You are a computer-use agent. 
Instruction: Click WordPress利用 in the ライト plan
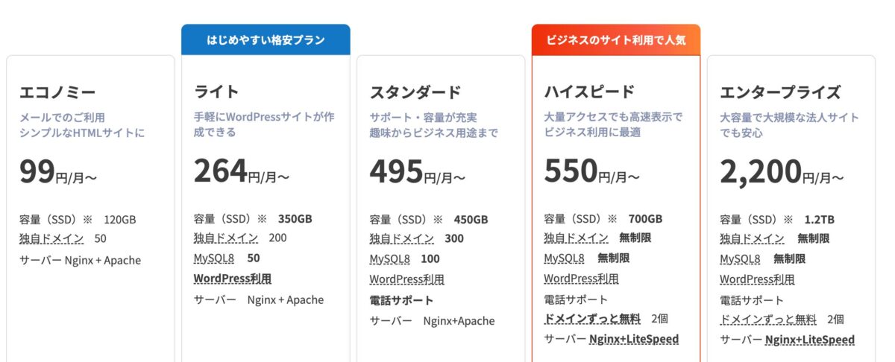[x=233, y=279]
